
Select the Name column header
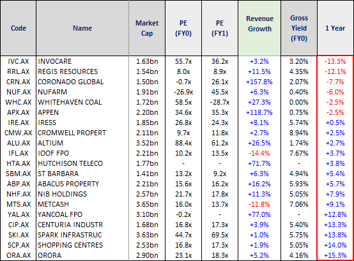coord(82,28)
